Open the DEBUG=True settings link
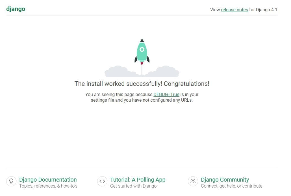The width and height of the screenshot is (291, 196). point(166,94)
